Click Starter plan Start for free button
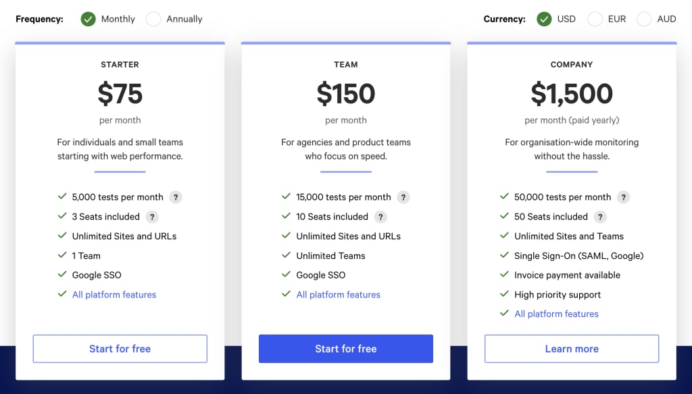Viewport: 692px width, 394px height. pyautogui.click(x=120, y=349)
